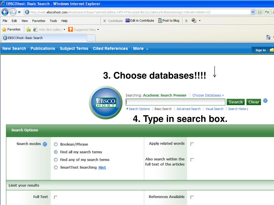Image resolution: width=274 pixels, height=205 pixels.
Task: Click inside the EBSCO search text box
Action: click(x=176, y=102)
